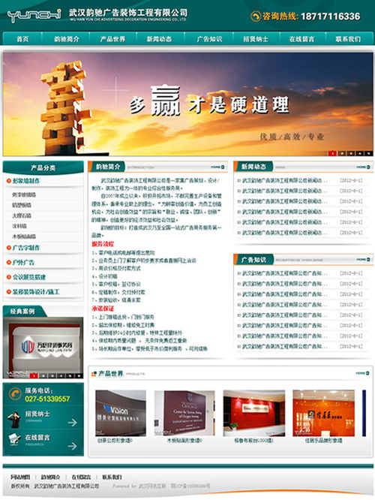Open the Chicago maroon sign product thumbnail
Viewport: 375px width, 500px height.
click(x=184, y=413)
